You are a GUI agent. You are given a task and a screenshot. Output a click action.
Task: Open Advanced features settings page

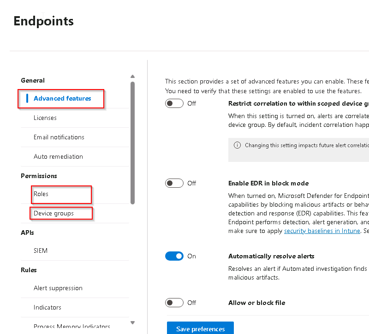click(x=62, y=98)
